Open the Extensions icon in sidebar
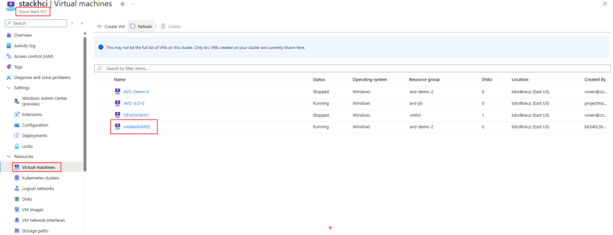Viewport: 613px width, 235px height. [17, 114]
